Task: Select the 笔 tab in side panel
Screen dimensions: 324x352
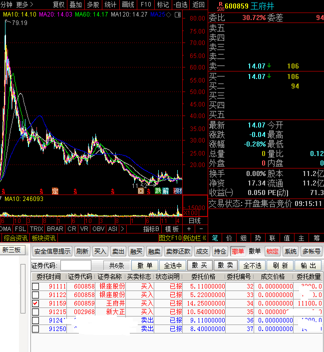Action: [215, 238]
